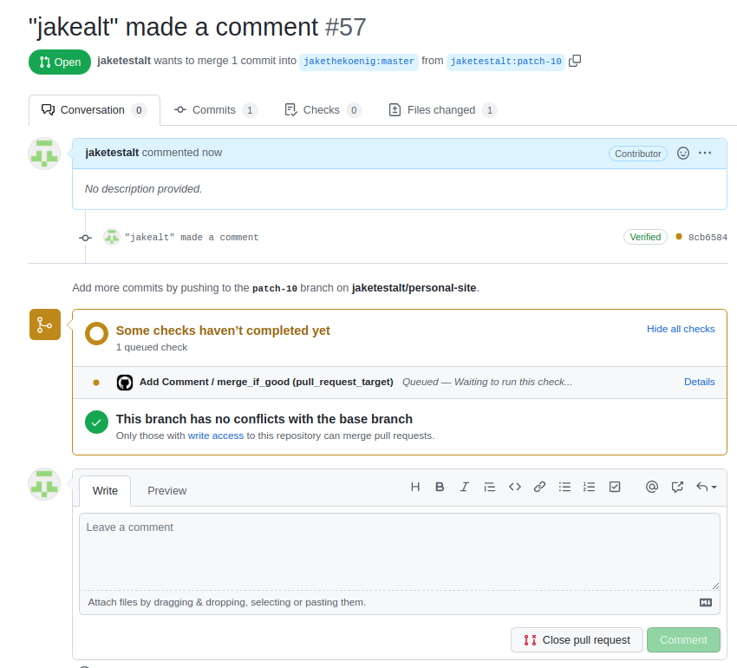This screenshot has width=737, height=668.
Task: Open the head branch jaketestalt:patch-10 link
Action: click(x=505, y=61)
